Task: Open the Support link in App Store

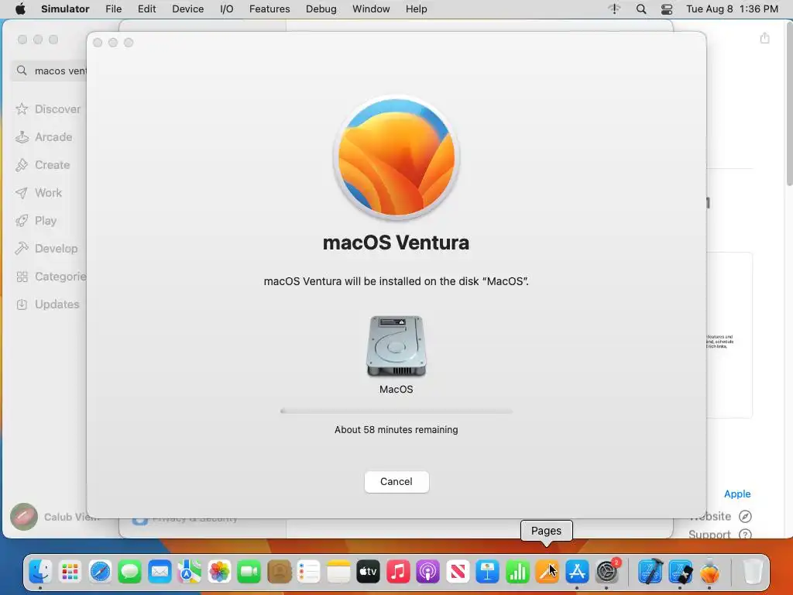Action: pos(720,535)
